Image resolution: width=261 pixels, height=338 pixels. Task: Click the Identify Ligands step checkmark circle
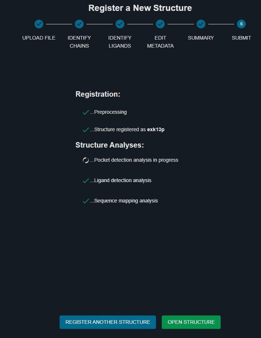(120, 24)
